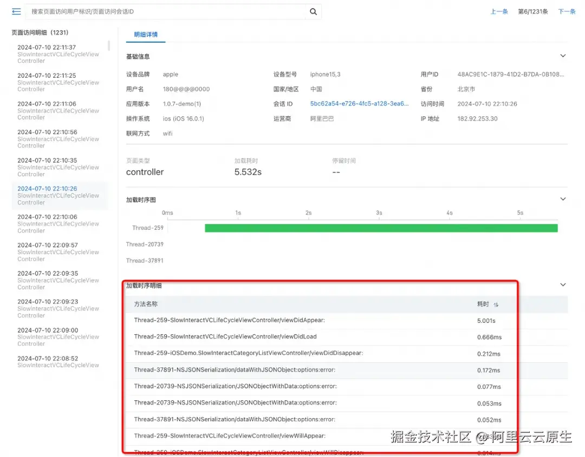Image resolution: width=585 pixels, height=457 pixels.
Task: Open the 明细详情 tab
Action: coord(146,35)
